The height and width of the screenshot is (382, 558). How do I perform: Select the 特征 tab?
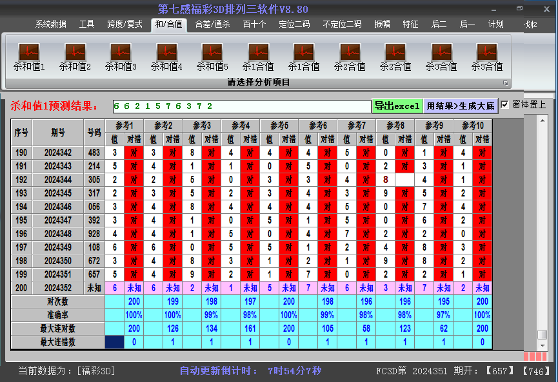tap(410, 24)
